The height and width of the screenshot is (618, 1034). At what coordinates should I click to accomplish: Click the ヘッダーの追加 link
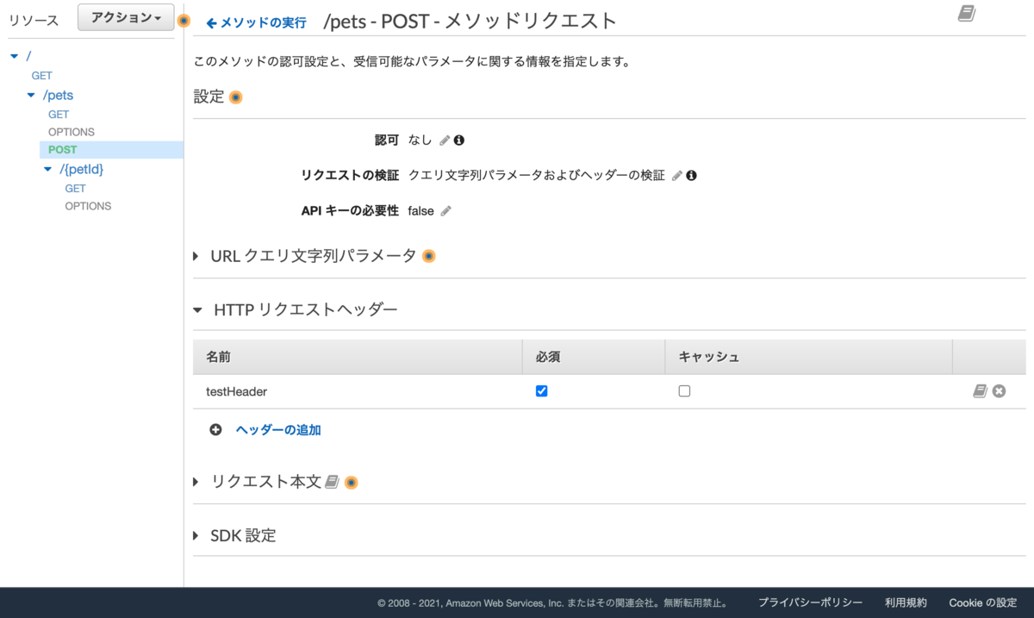(278, 429)
